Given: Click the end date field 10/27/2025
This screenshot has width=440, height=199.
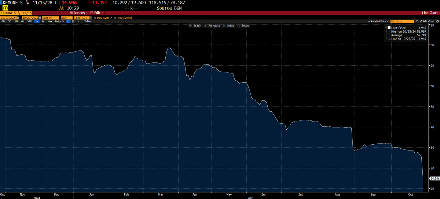Looking at the screenshot, I should click(x=30, y=18).
